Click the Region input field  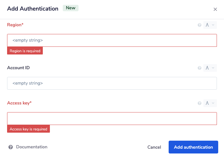(112, 40)
